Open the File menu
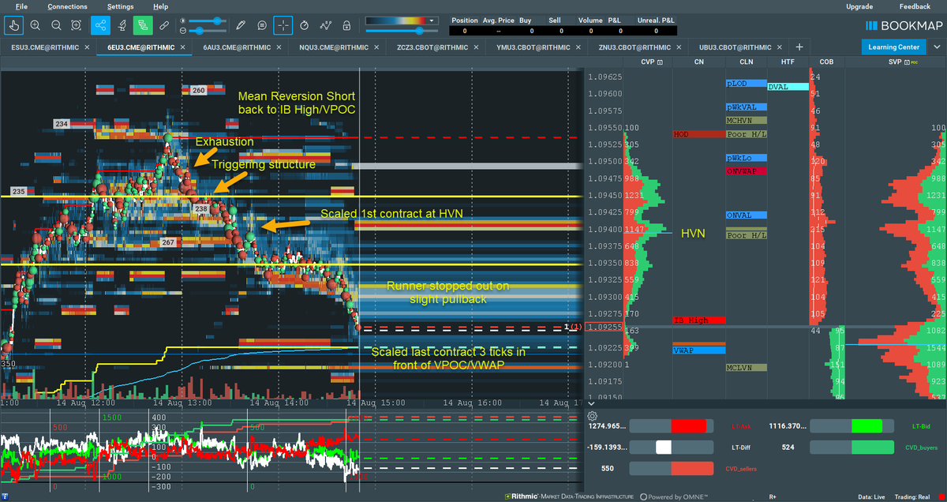Viewport: 947px width, 502px height. click(x=21, y=6)
